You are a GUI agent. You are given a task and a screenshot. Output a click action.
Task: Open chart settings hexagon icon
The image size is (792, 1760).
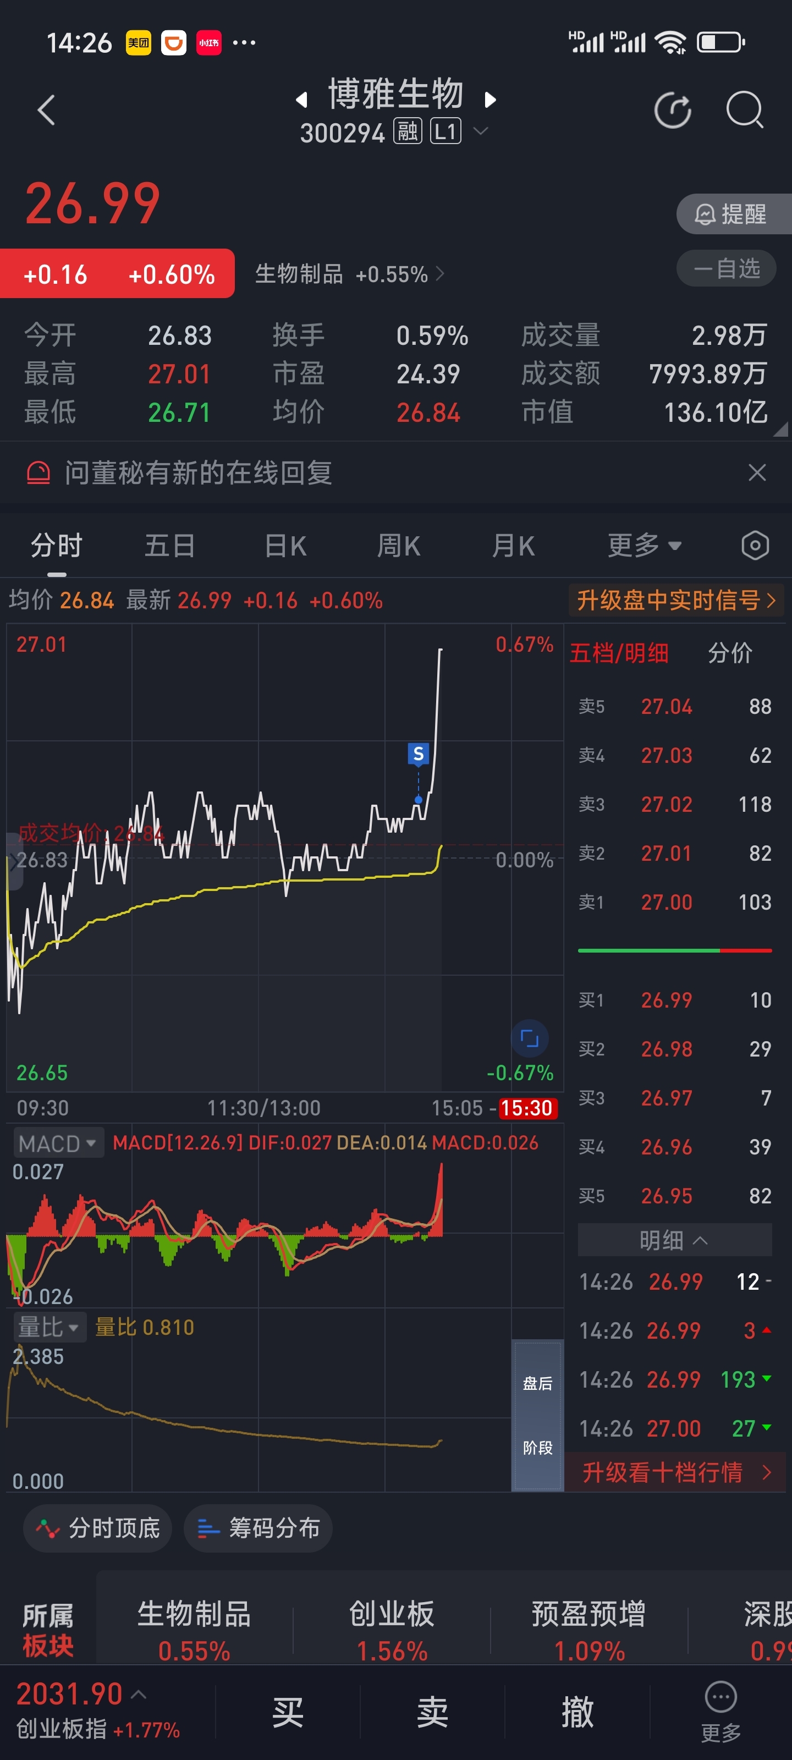pyautogui.click(x=755, y=546)
